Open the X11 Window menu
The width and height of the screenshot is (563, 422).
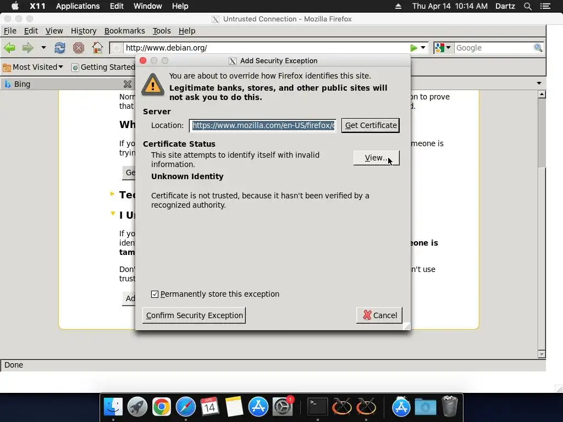click(147, 6)
